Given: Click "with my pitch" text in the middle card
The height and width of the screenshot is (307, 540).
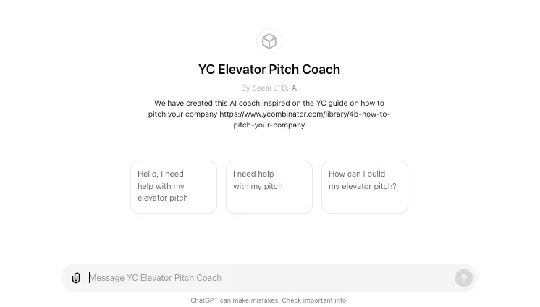Looking at the screenshot, I should [258, 186].
